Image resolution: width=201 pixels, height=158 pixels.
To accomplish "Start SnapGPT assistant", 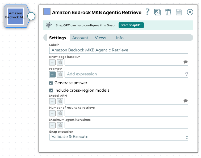I will point(131,25).
